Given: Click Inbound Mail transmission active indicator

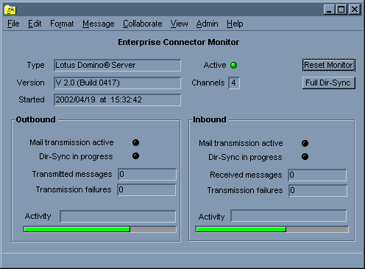Looking at the screenshot, I should click(x=305, y=143).
